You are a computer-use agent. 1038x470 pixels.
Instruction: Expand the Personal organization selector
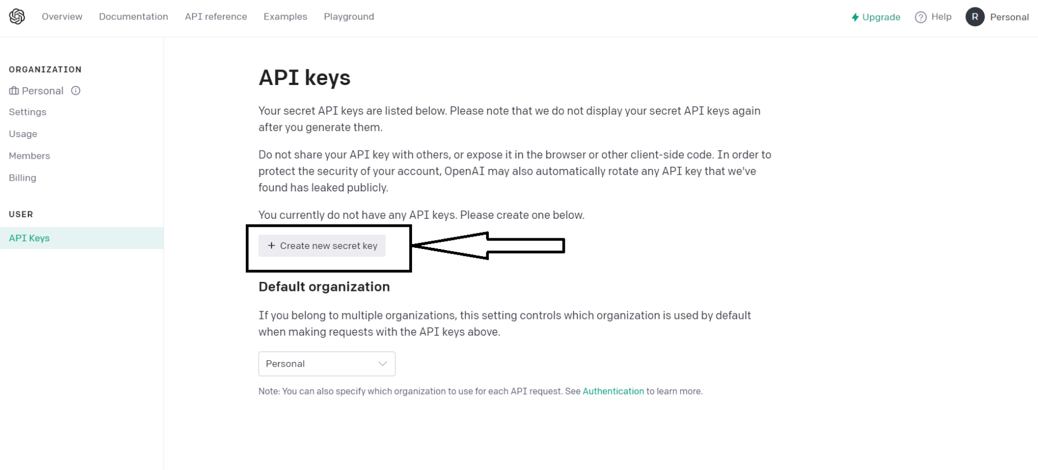(x=43, y=91)
